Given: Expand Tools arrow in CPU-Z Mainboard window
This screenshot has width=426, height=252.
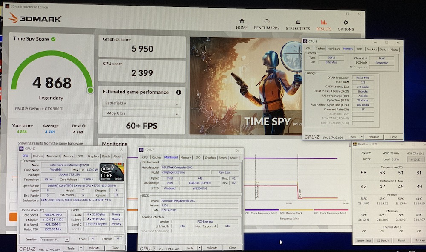Looking at the screenshot, I should (199, 248).
